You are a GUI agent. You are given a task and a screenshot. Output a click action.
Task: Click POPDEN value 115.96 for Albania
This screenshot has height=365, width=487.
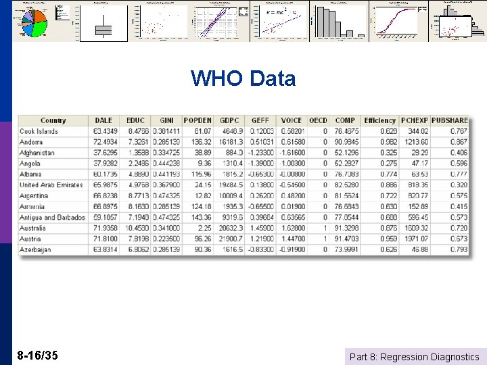202,174
